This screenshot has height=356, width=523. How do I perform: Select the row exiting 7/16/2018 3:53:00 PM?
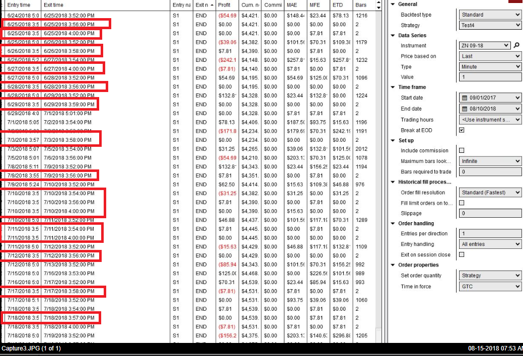[x=188, y=274]
